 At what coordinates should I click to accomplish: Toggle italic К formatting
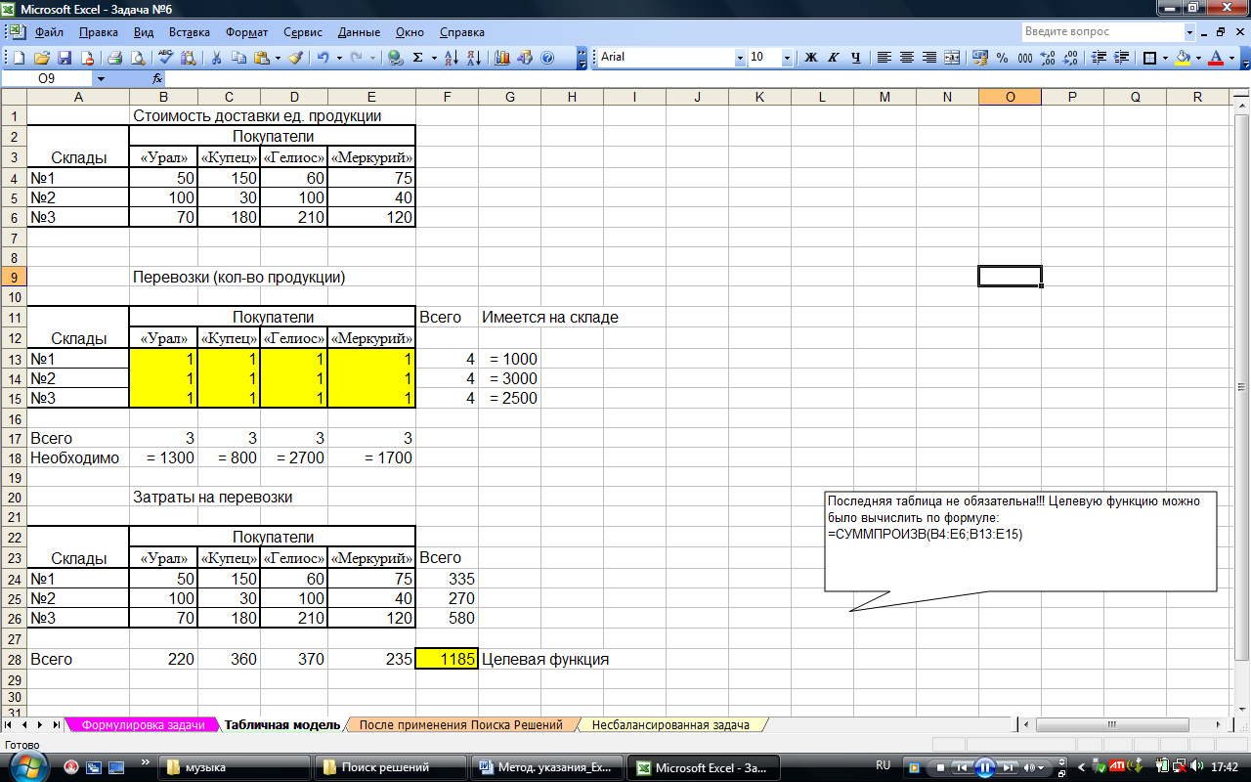coord(834,58)
